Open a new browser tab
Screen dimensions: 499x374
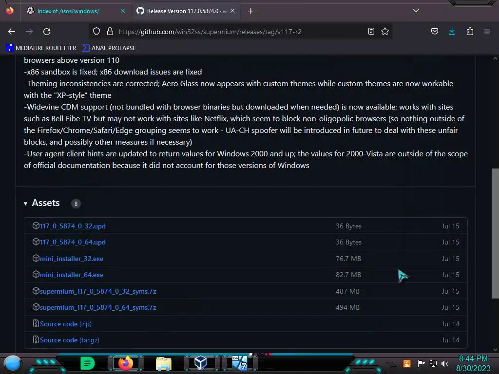[251, 11]
